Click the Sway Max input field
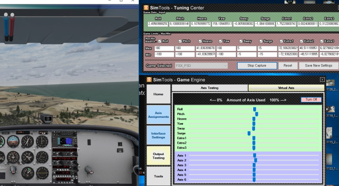Viewport: 339px width, 186px height. pos(246,48)
